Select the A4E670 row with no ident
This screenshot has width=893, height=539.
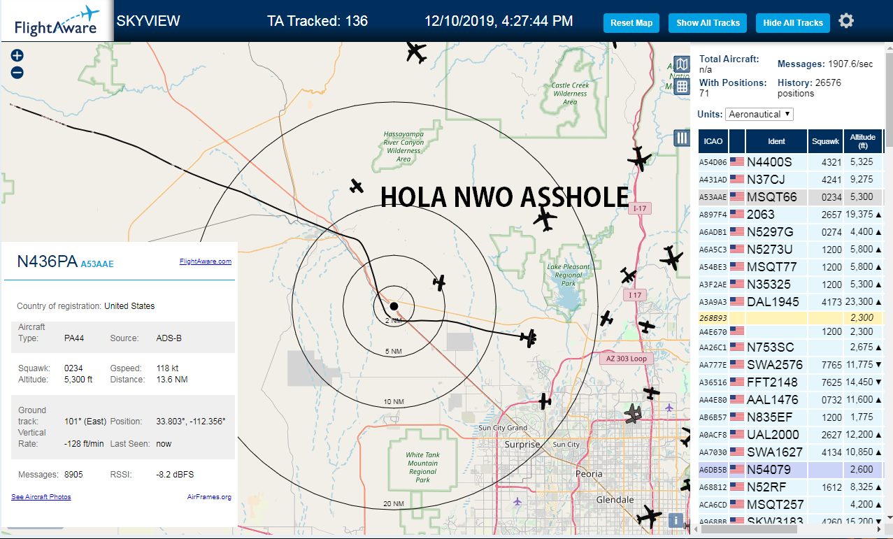pos(791,331)
